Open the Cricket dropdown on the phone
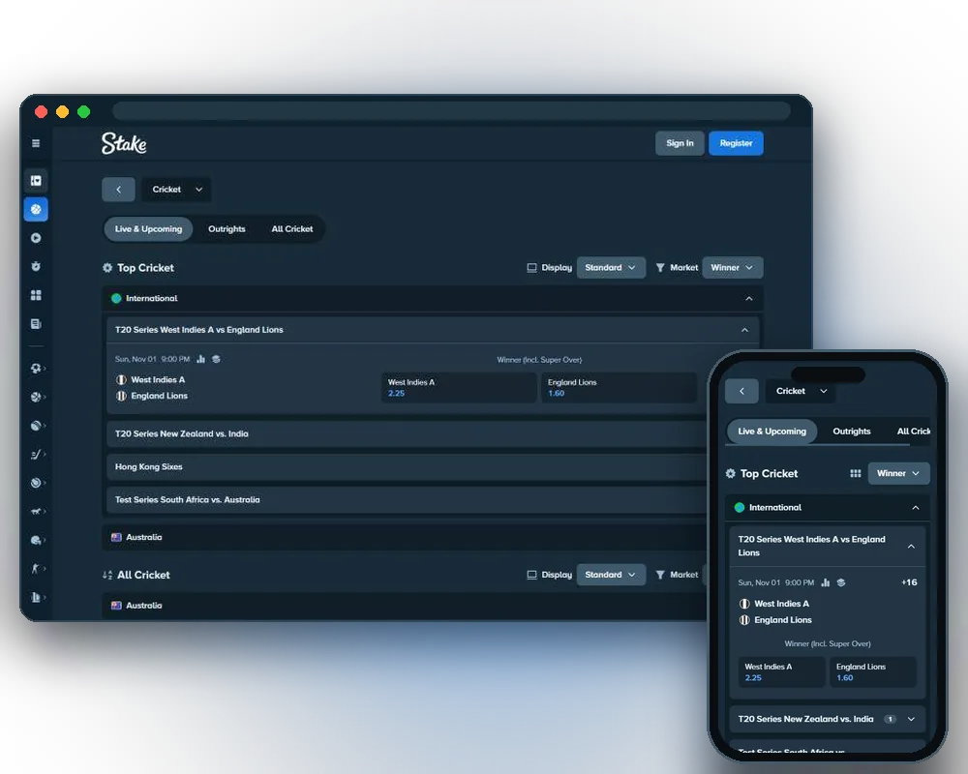The width and height of the screenshot is (968, 774). (801, 391)
